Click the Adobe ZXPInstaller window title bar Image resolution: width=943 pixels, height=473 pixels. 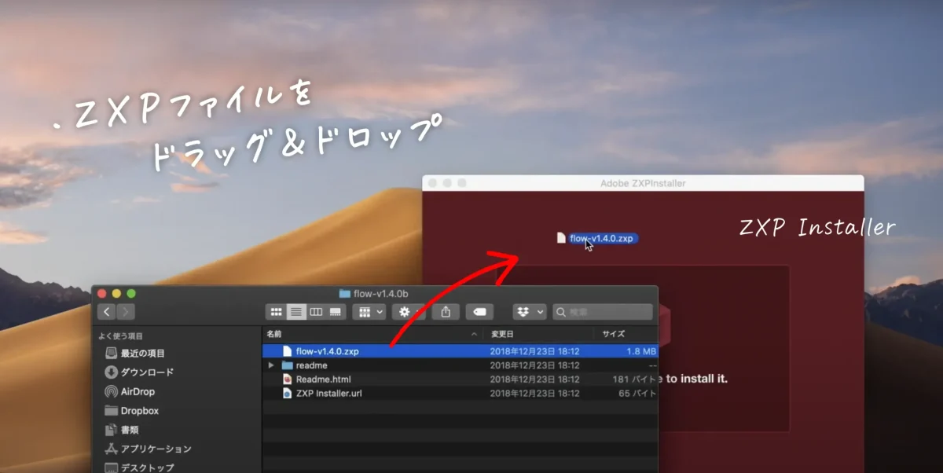click(643, 183)
